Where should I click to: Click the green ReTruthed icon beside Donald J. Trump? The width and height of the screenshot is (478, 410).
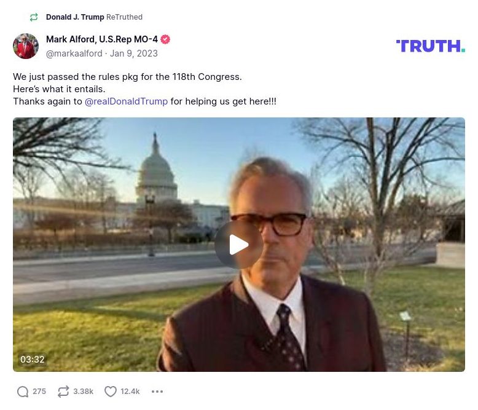pos(34,17)
